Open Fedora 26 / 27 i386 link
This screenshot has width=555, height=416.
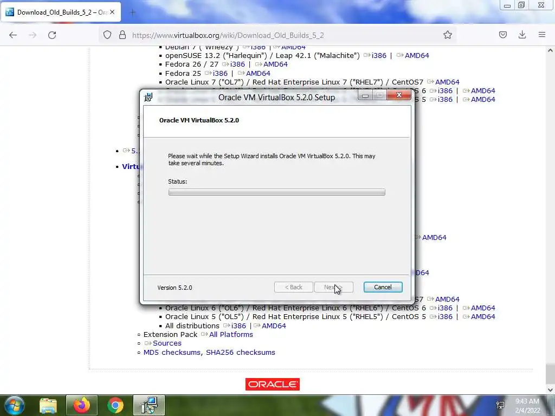pos(237,64)
